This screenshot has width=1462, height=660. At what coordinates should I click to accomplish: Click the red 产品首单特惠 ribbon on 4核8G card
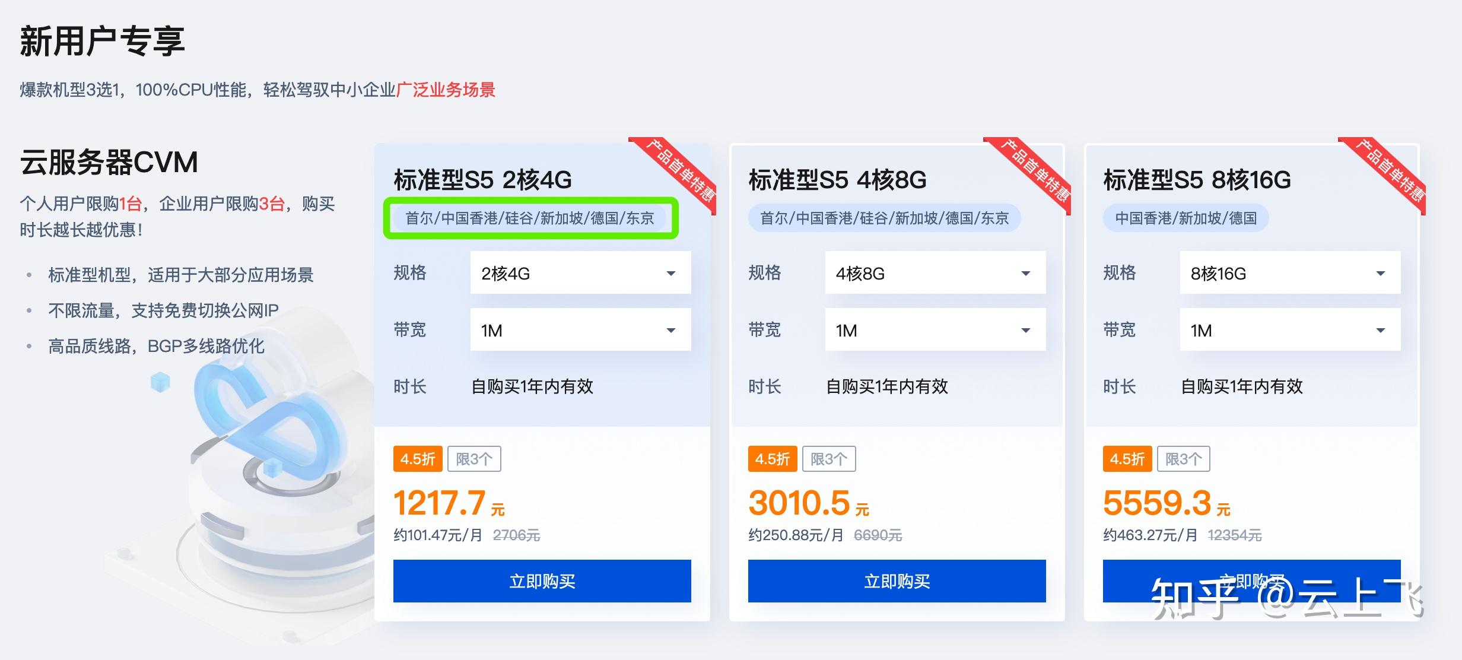tap(1035, 170)
